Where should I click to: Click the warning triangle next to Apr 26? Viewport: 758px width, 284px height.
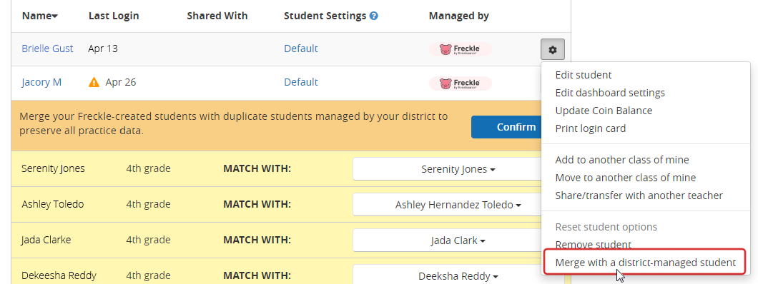pos(94,83)
